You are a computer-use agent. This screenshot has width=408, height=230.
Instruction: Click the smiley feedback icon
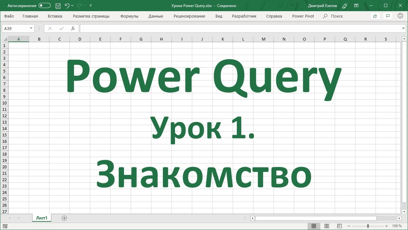(401, 16)
